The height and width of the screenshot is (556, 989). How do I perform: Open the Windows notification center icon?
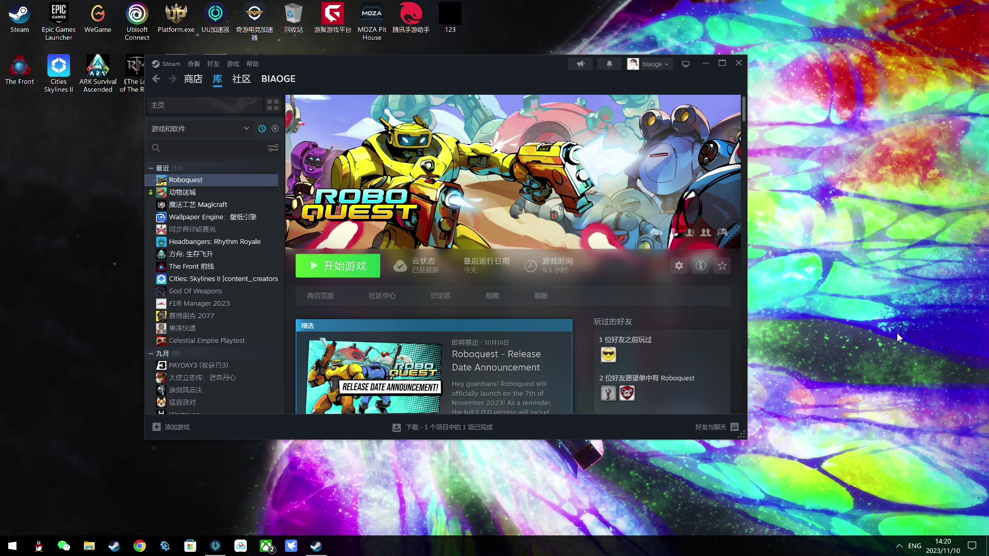(x=972, y=546)
